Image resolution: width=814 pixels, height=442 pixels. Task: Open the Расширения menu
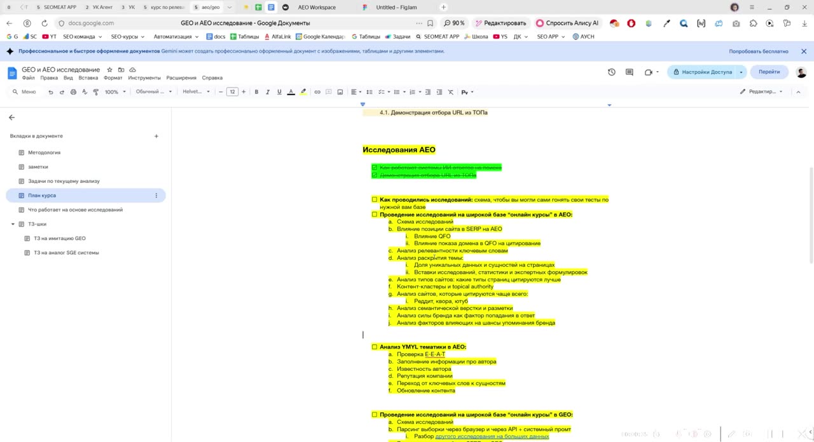pos(181,78)
